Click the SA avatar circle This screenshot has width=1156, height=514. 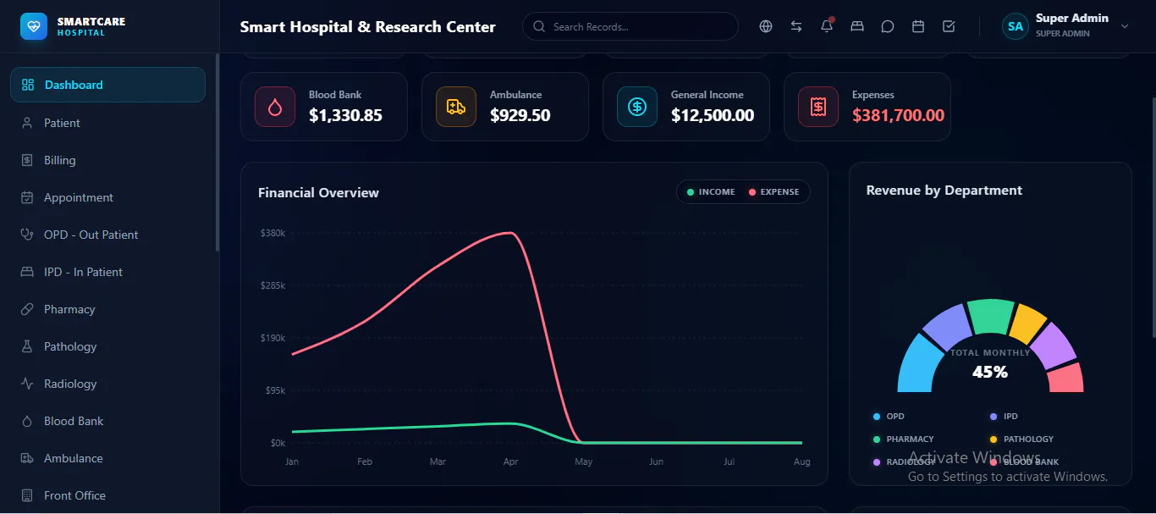coord(1016,26)
